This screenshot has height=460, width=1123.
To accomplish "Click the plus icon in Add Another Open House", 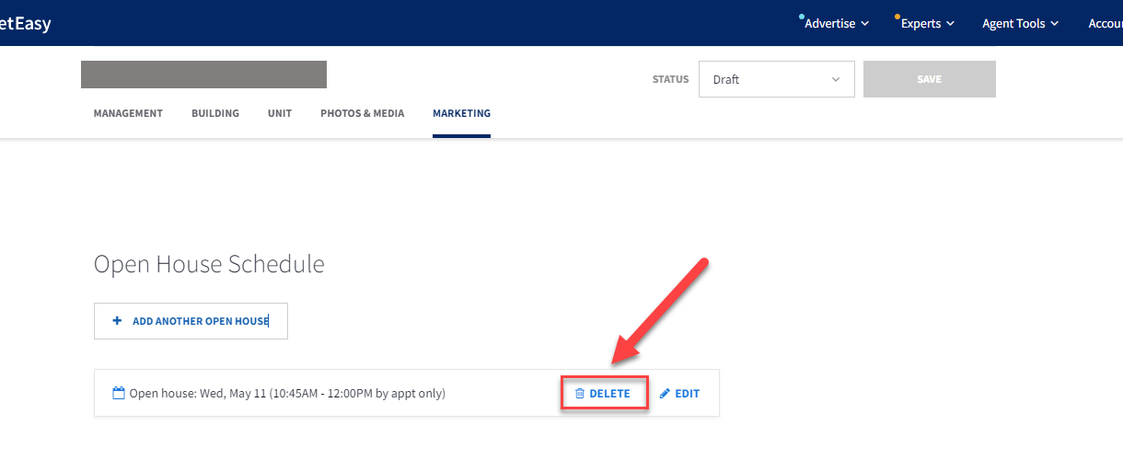I will pos(117,321).
